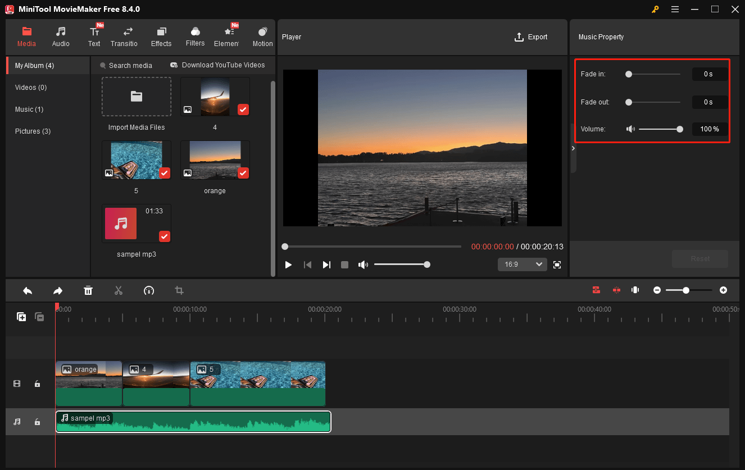This screenshot has width=745, height=470.
Task: Select the Crop icon in the toolbar
Action: [x=179, y=290]
